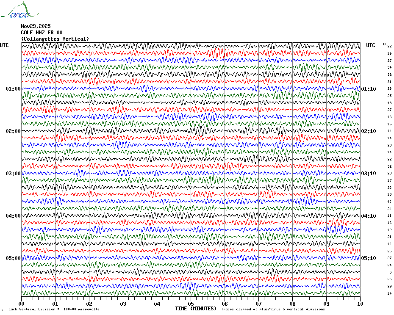Click the 03:00 left time label

[x=13, y=174]
